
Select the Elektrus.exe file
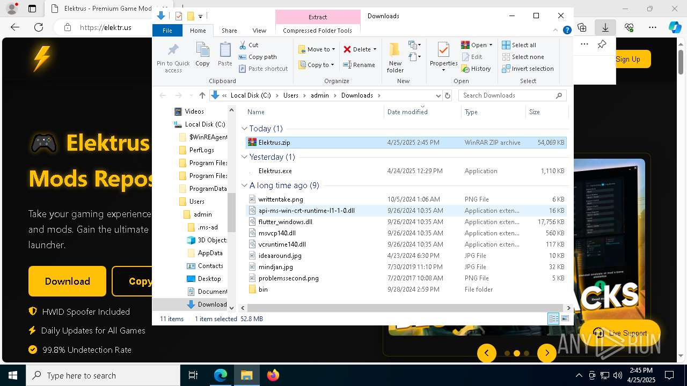[406, 171]
